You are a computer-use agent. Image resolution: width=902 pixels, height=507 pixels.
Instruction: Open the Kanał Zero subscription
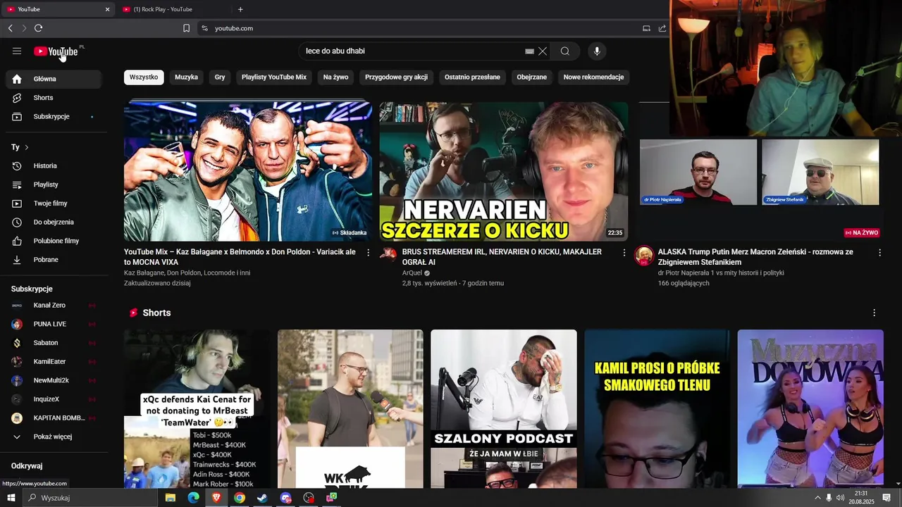coord(54,306)
